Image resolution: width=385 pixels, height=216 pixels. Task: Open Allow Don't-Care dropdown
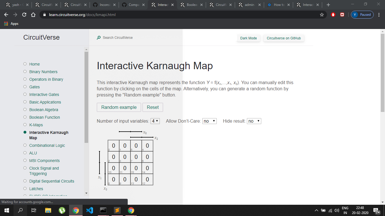pyautogui.click(x=209, y=121)
